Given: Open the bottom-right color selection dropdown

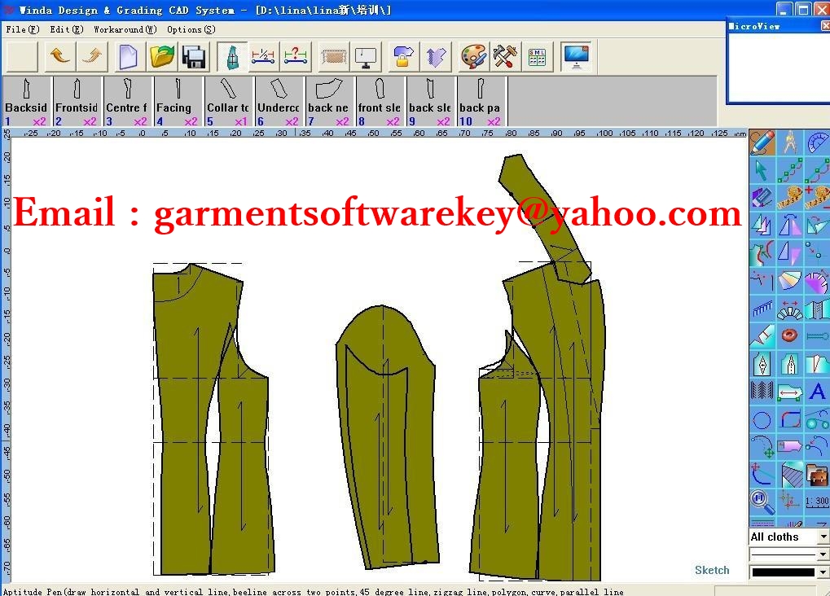Looking at the screenshot, I should coord(822,572).
